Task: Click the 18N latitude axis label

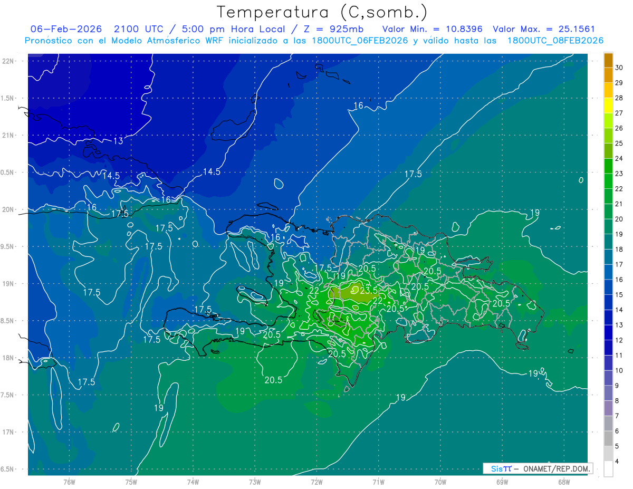Action: tap(8, 358)
